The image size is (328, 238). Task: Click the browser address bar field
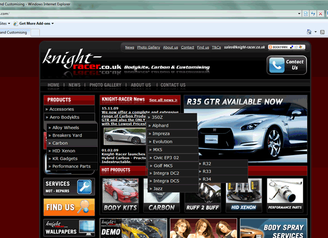(148, 14)
